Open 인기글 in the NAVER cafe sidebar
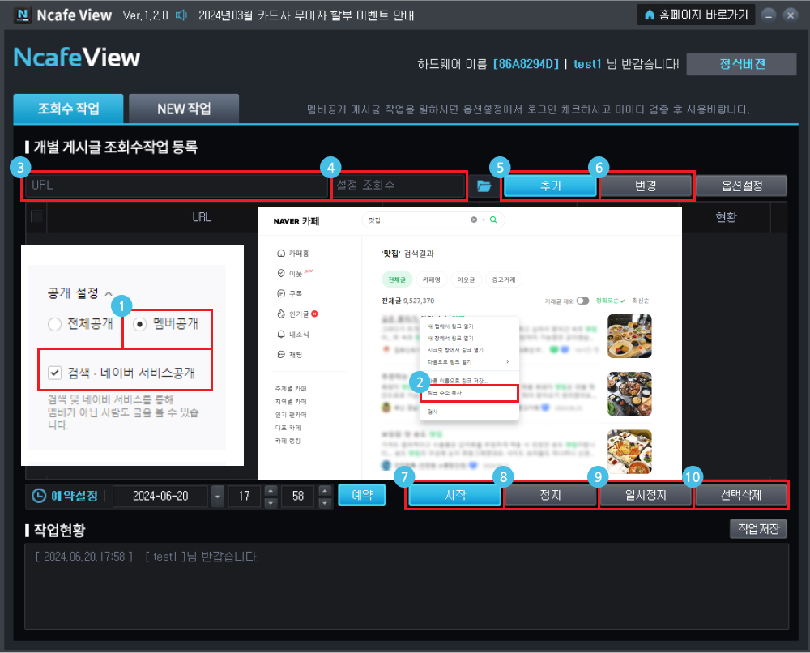The image size is (810, 653). point(297,314)
